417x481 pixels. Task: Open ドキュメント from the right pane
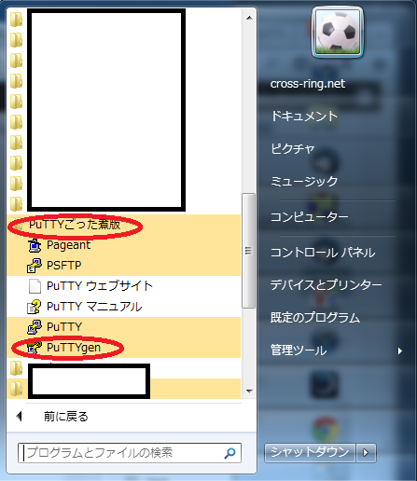[x=304, y=117]
